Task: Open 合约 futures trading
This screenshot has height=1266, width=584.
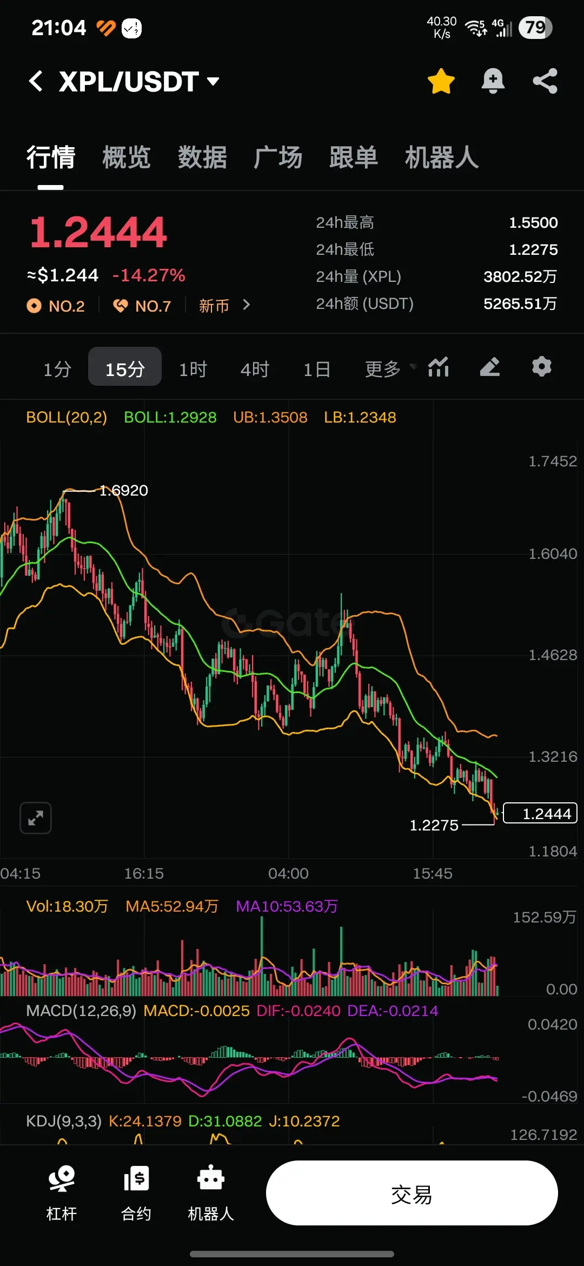Action: pos(136,1193)
